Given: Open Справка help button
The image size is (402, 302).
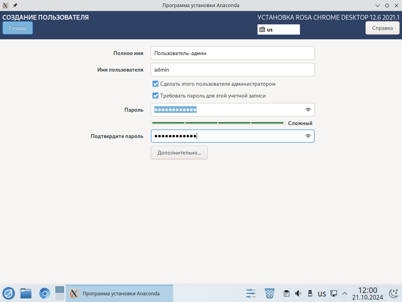Looking at the screenshot, I should pyautogui.click(x=382, y=28).
